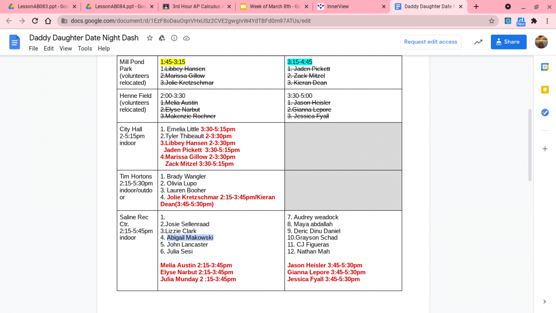Click the red text Gianna Lepore 3:45-5:30pm
This screenshot has width=556, height=313.
click(x=326, y=272)
